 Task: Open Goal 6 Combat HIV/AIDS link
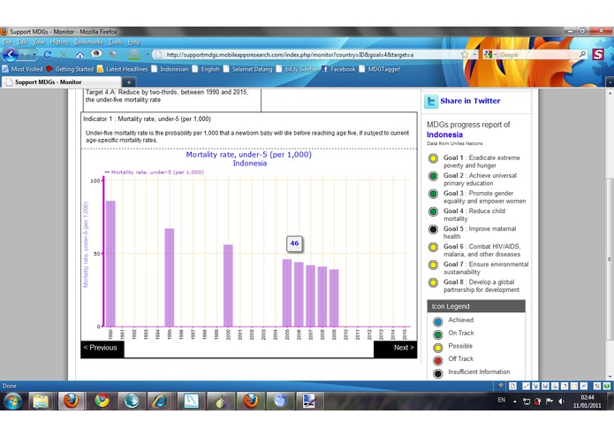(x=482, y=250)
